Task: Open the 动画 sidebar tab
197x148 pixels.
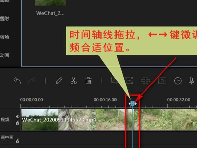Action: [4, 55]
